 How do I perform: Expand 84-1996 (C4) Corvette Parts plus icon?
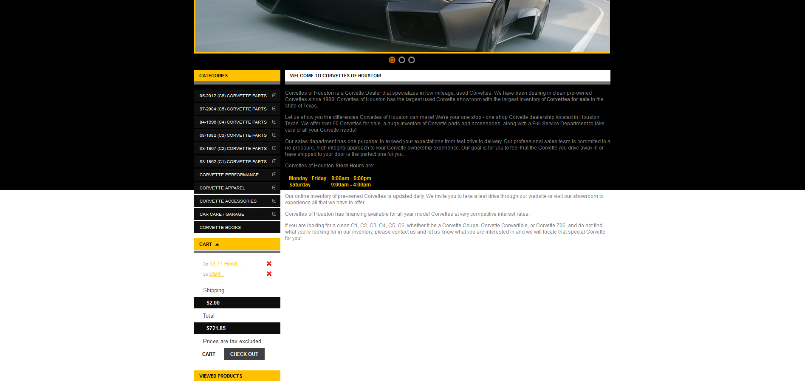click(x=274, y=122)
